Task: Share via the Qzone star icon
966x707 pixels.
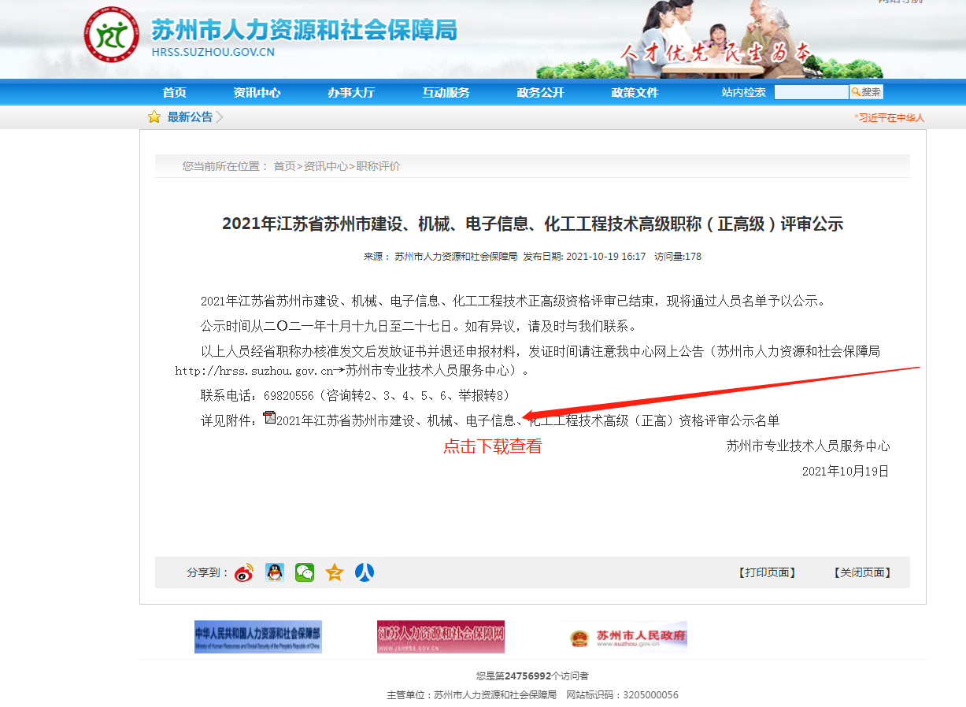Action: point(335,572)
